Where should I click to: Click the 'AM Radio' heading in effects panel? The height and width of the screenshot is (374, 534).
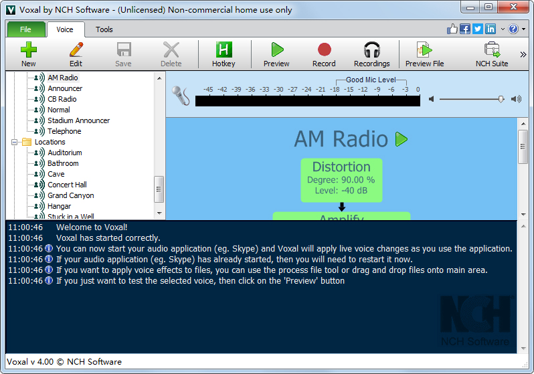(341, 139)
